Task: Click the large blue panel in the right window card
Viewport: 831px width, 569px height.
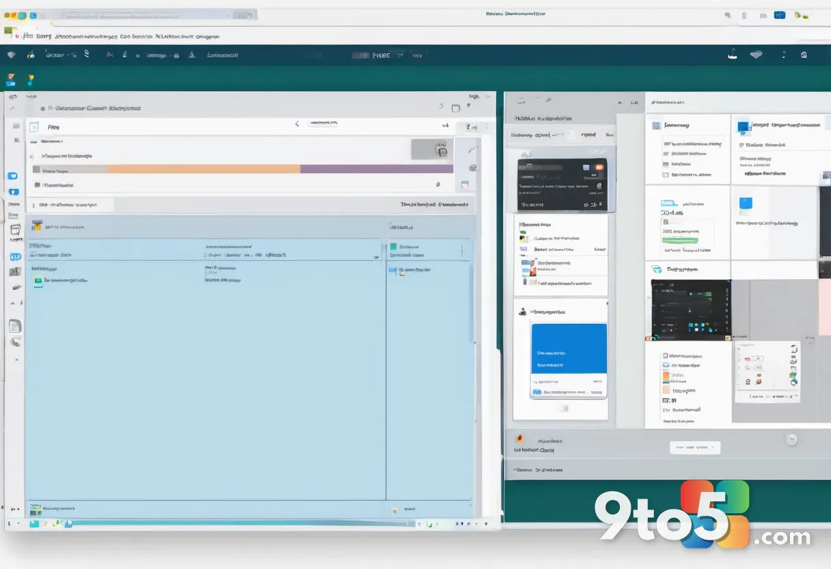Action: 569,348
